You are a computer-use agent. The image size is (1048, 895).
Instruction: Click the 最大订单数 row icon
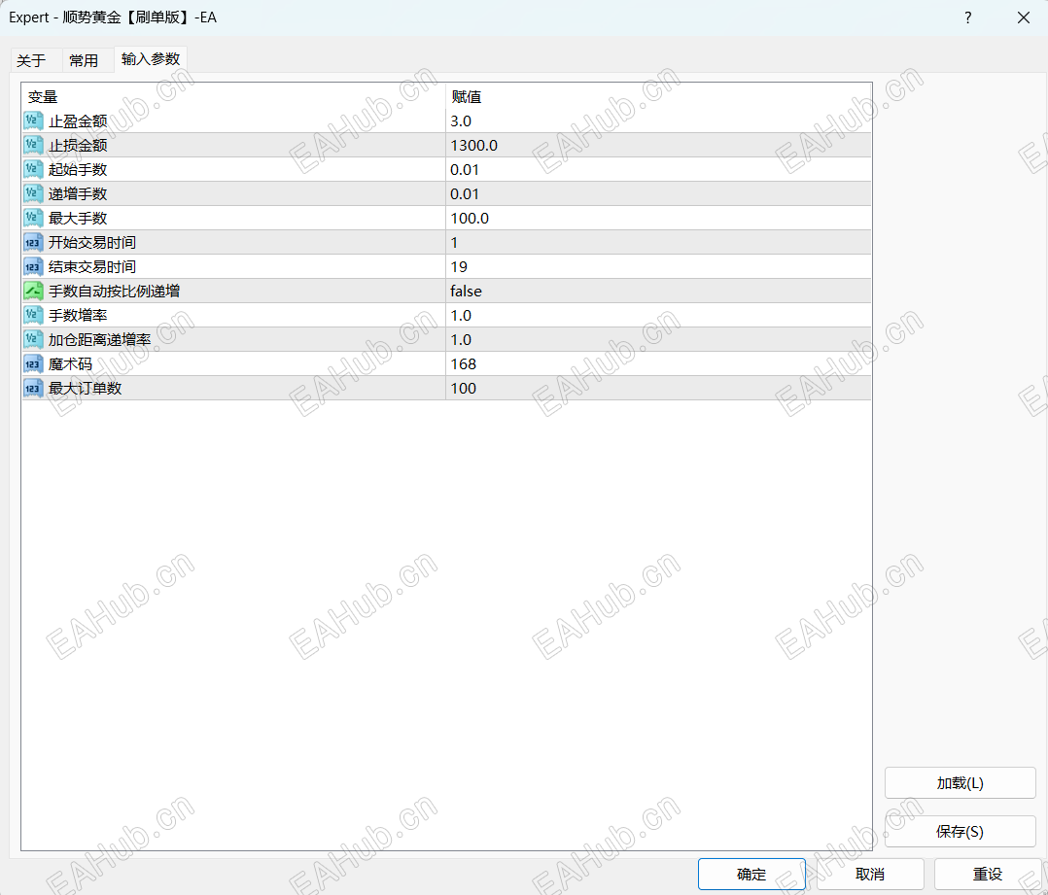(x=31, y=388)
